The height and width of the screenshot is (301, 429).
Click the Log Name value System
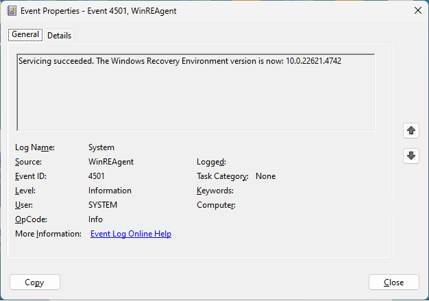click(101, 147)
